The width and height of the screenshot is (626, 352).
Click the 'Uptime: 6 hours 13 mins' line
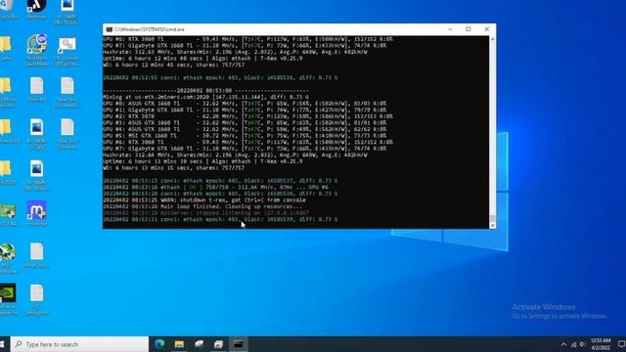(x=202, y=161)
